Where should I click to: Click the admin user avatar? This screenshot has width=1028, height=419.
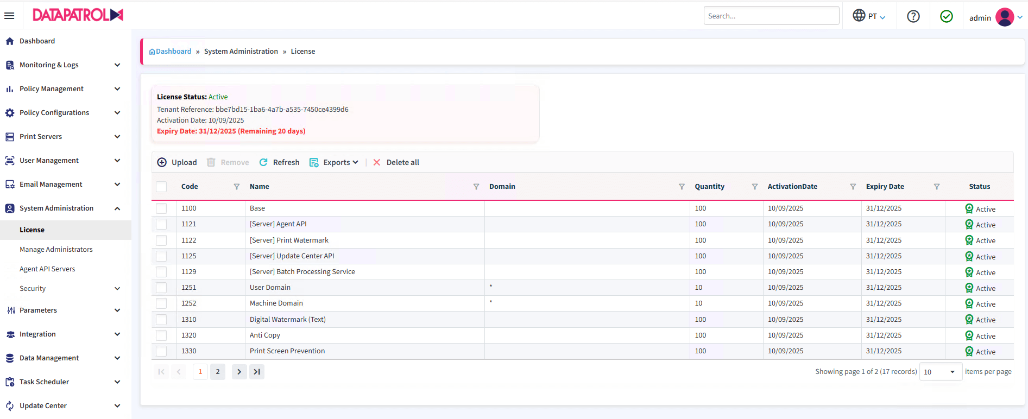tap(1004, 17)
